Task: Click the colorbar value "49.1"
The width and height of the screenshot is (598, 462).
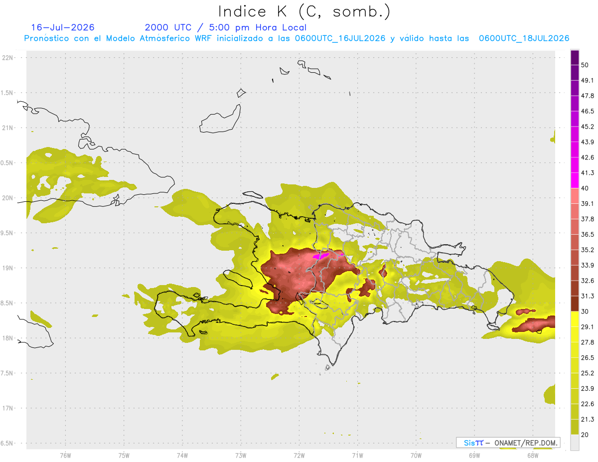Action: (x=588, y=80)
